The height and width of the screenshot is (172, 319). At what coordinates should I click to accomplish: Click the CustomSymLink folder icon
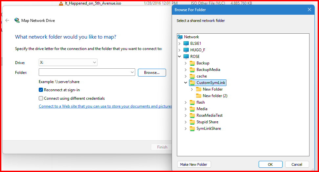pos(192,83)
